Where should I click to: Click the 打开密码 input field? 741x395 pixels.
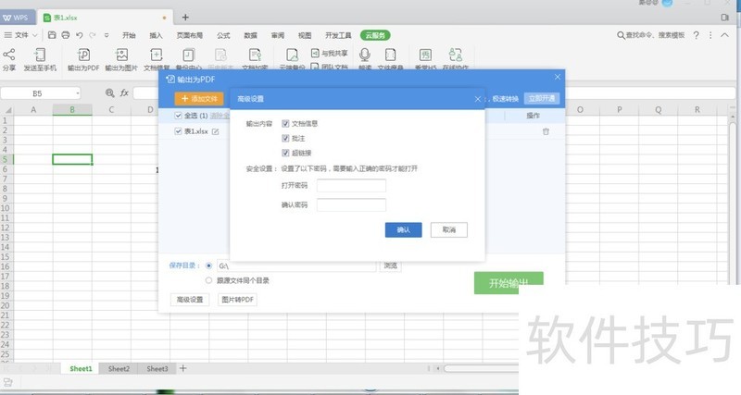[351, 186]
